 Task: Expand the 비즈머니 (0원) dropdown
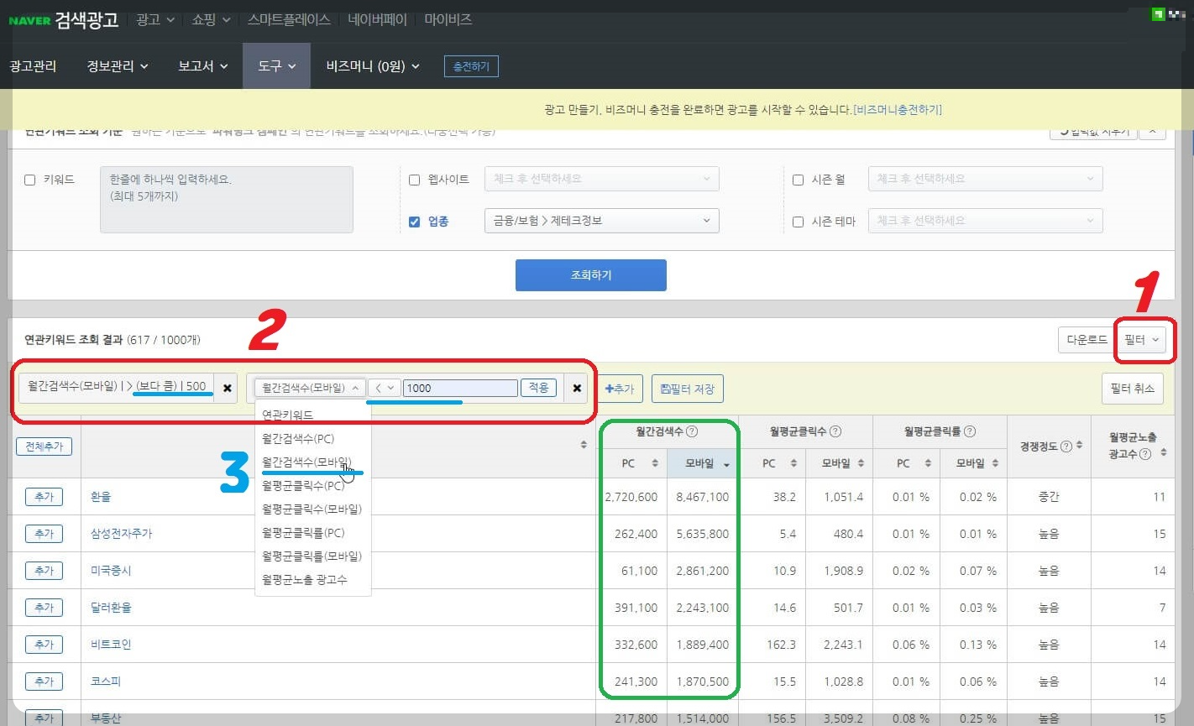coord(373,66)
